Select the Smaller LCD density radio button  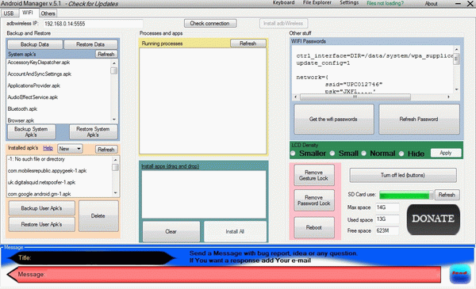293,154
